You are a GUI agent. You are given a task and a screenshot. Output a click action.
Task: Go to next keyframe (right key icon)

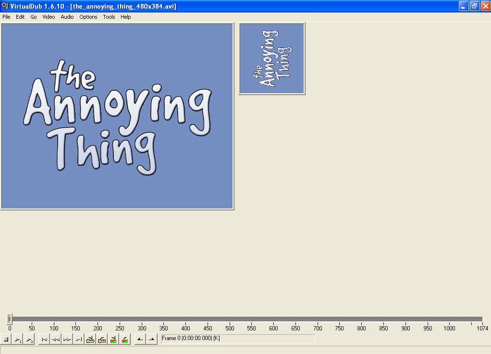pos(102,339)
